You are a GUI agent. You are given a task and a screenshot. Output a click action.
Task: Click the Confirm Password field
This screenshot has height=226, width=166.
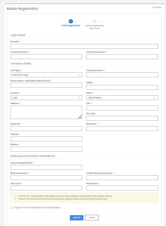pos(122,57)
